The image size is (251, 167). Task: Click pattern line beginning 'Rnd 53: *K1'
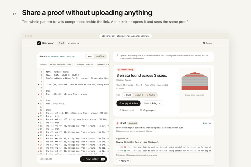coord(78,151)
